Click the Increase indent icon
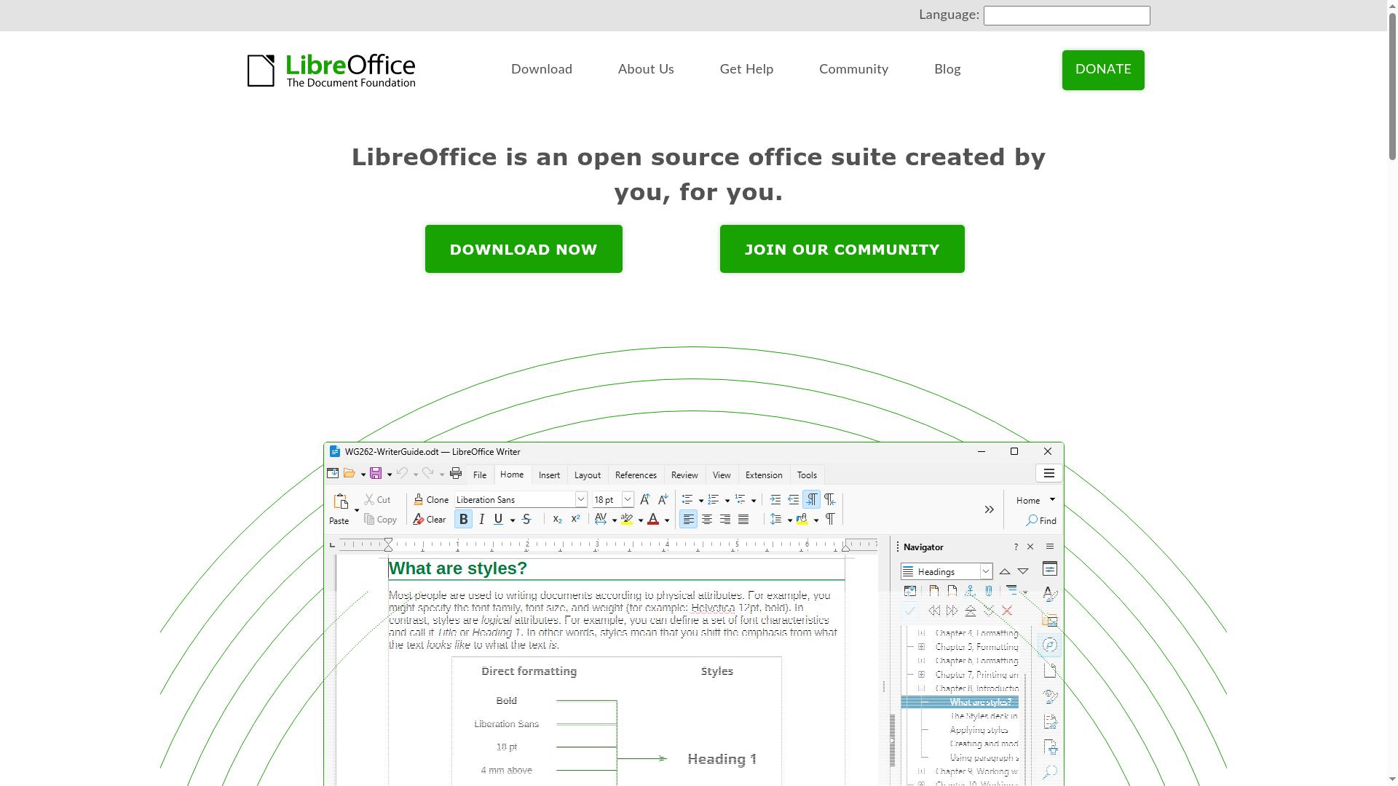The image size is (1398, 786). click(775, 499)
